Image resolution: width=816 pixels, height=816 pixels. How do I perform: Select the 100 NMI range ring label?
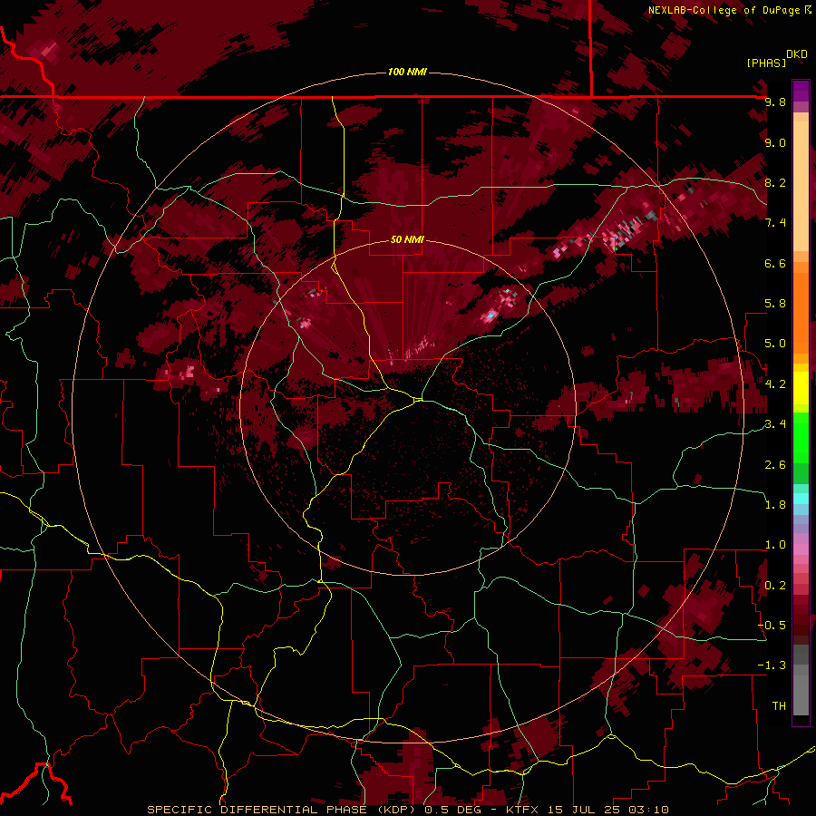[x=407, y=72]
